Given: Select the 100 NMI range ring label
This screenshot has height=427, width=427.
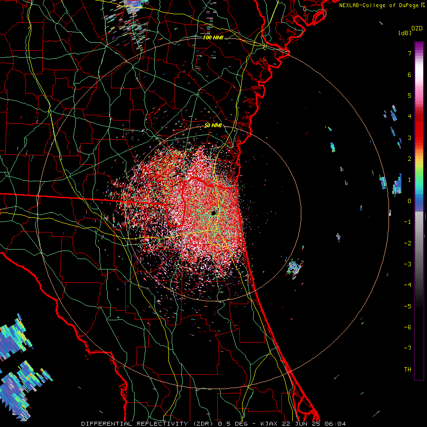Looking at the screenshot, I should [x=213, y=37].
